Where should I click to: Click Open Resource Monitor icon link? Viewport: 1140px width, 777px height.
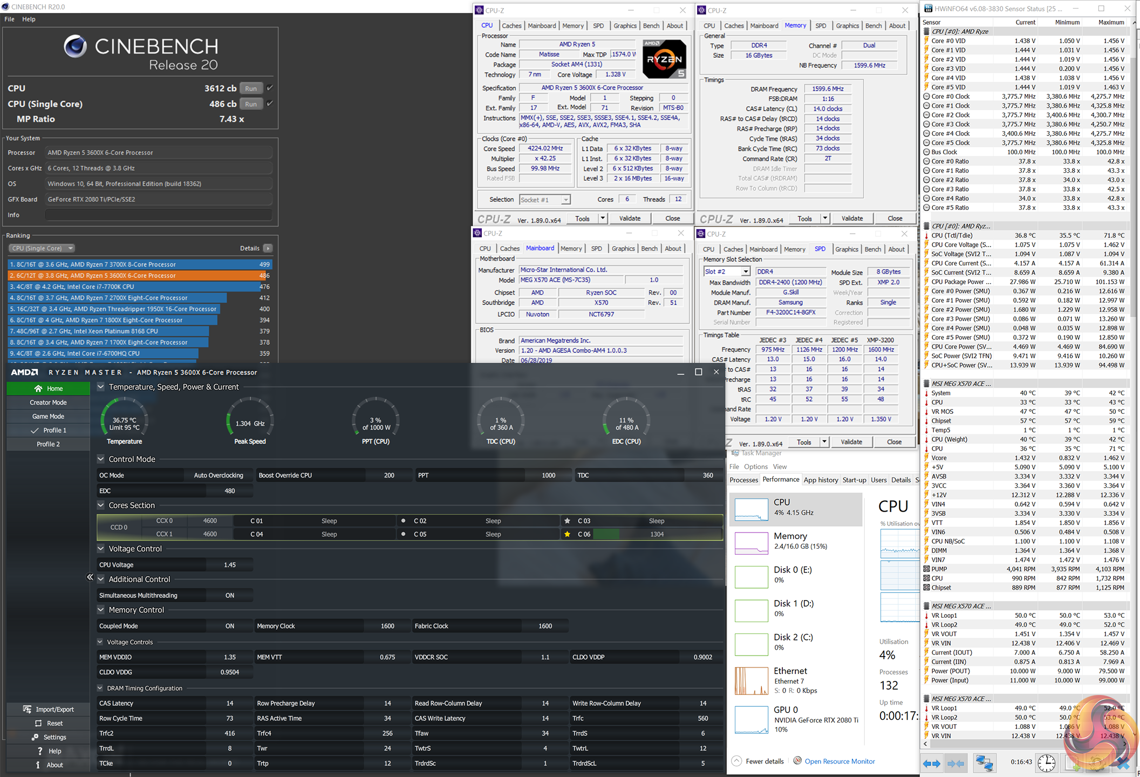point(797,761)
